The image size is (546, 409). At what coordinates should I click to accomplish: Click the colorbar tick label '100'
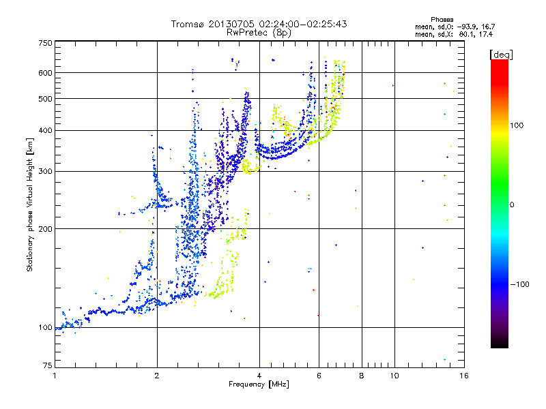pyautogui.click(x=517, y=125)
